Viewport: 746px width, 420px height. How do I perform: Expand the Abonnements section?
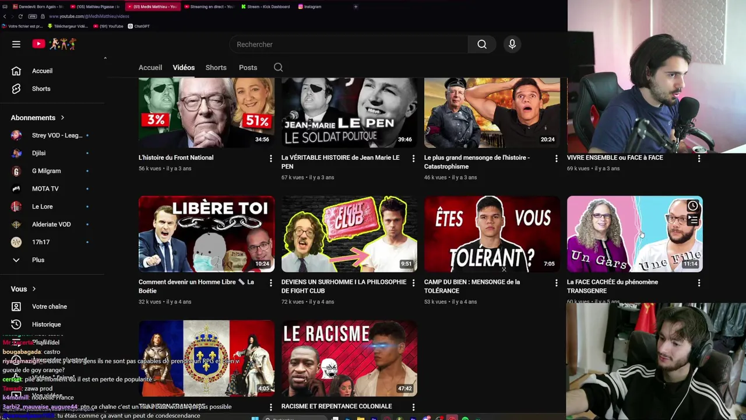point(38,118)
